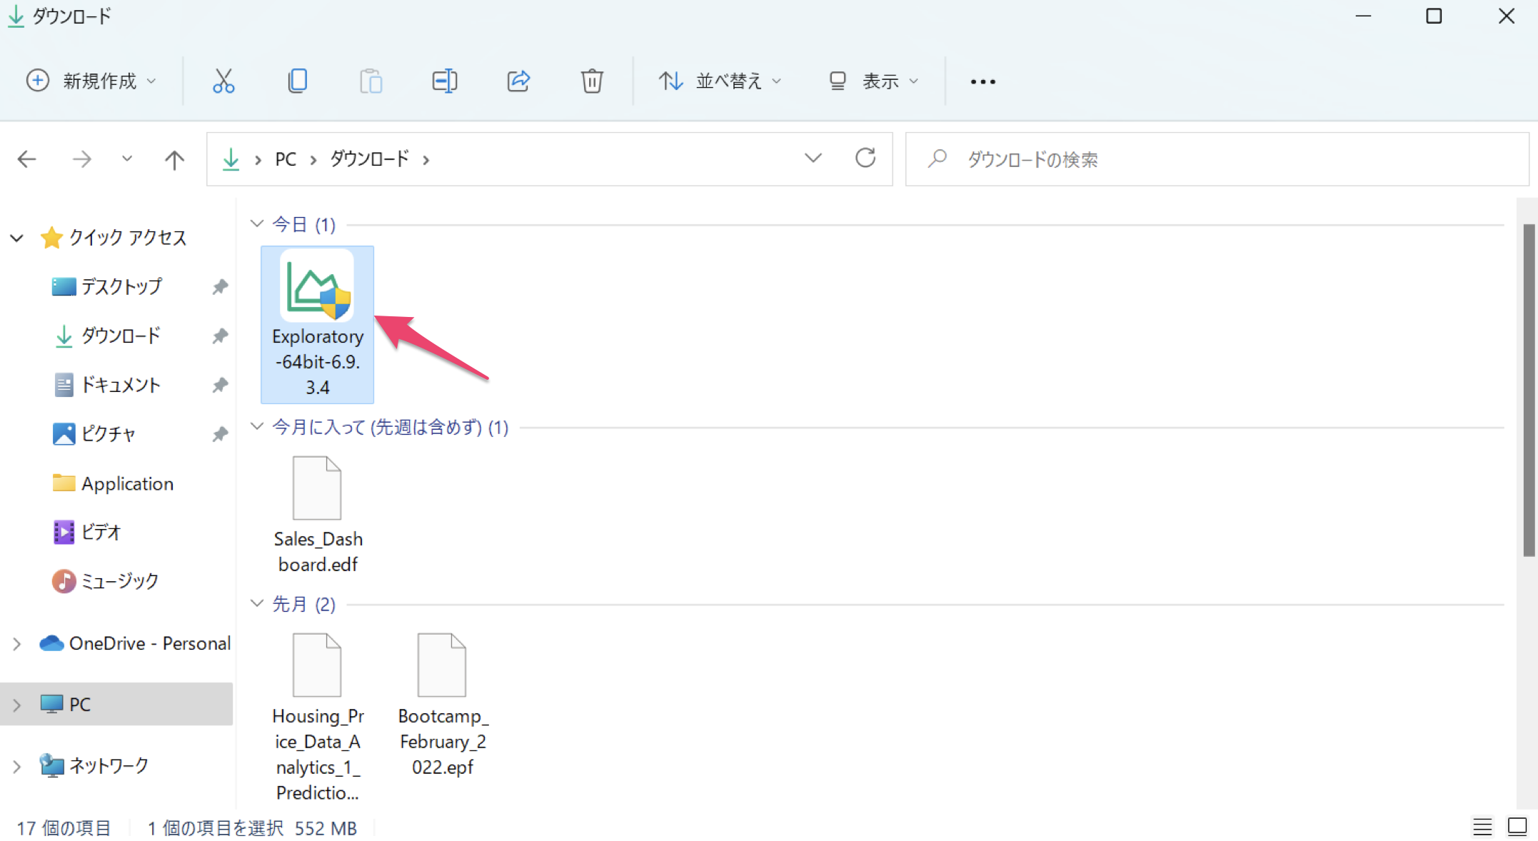Open ドキュメント in the sidebar
Image resolution: width=1538 pixels, height=841 pixels.
click(x=120, y=386)
